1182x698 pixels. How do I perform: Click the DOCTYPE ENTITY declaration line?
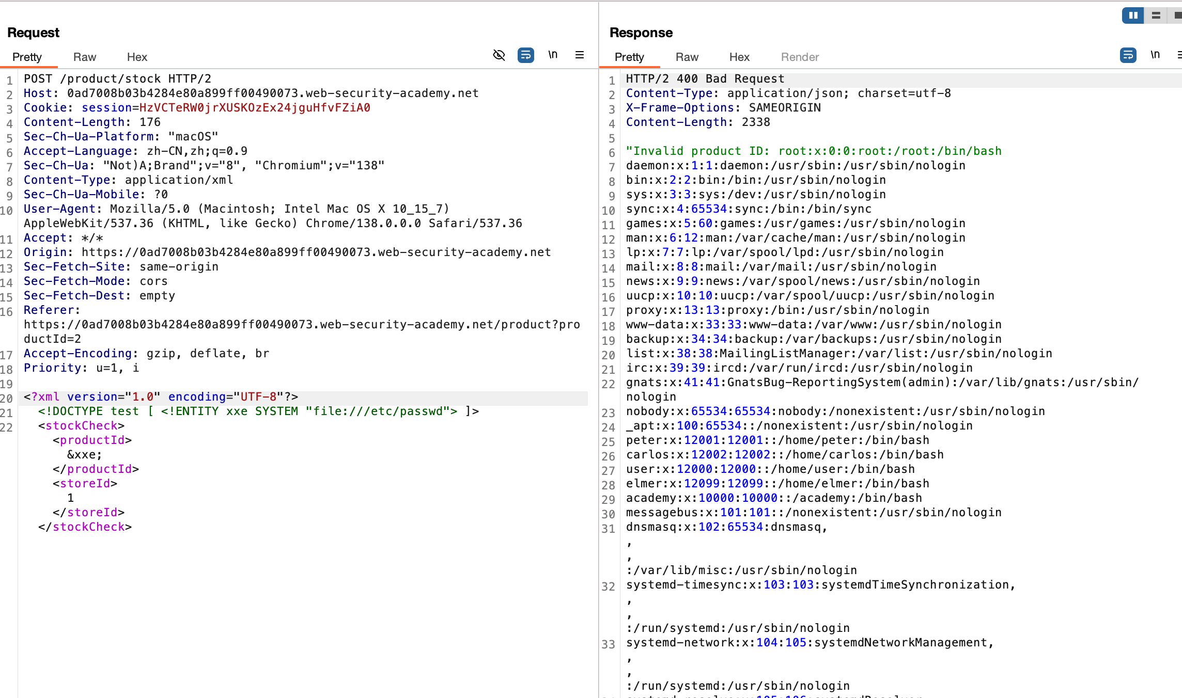(258, 411)
